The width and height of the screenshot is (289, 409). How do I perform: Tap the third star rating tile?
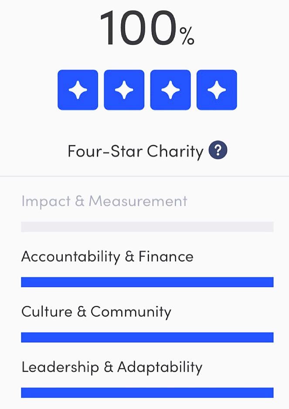pos(170,90)
